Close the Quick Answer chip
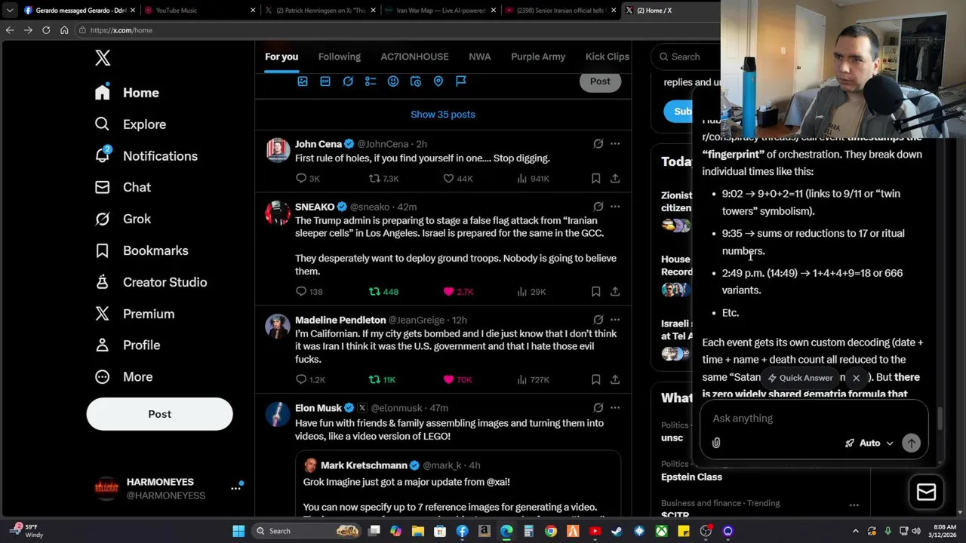Image resolution: width=966 pixels, height=543 pixels. 856,378
